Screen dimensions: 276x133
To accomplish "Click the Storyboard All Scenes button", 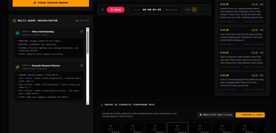I will 250,115.
